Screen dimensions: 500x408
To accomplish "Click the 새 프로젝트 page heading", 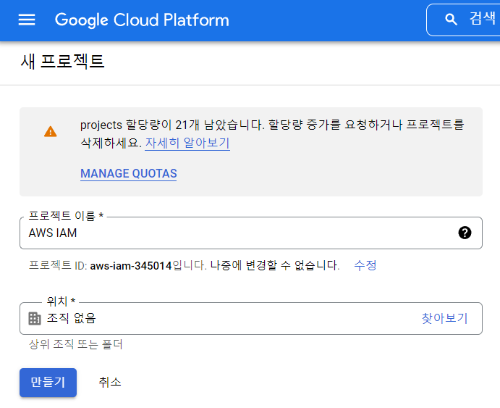I will coord(62,62).
